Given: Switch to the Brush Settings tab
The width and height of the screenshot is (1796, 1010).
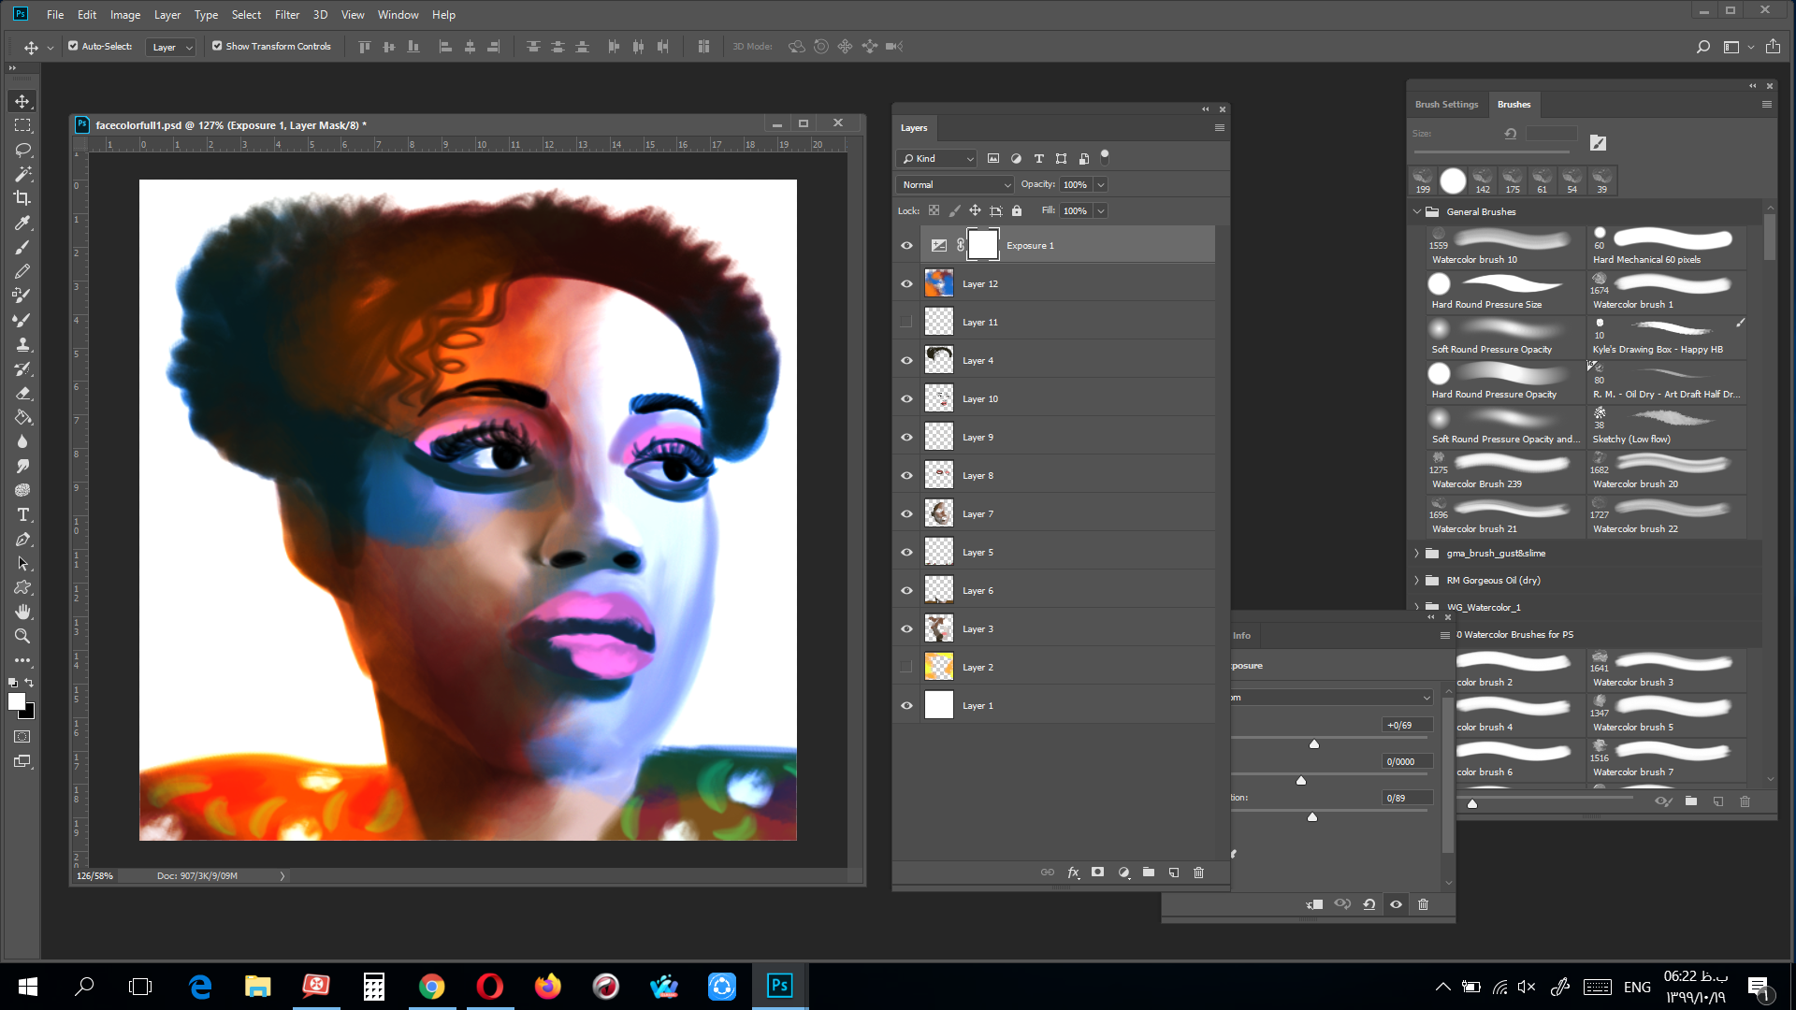Looking at the screenshot, I should [1446, 105].
